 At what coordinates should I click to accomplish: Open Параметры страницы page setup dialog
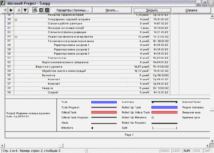[x=72, y=10]
